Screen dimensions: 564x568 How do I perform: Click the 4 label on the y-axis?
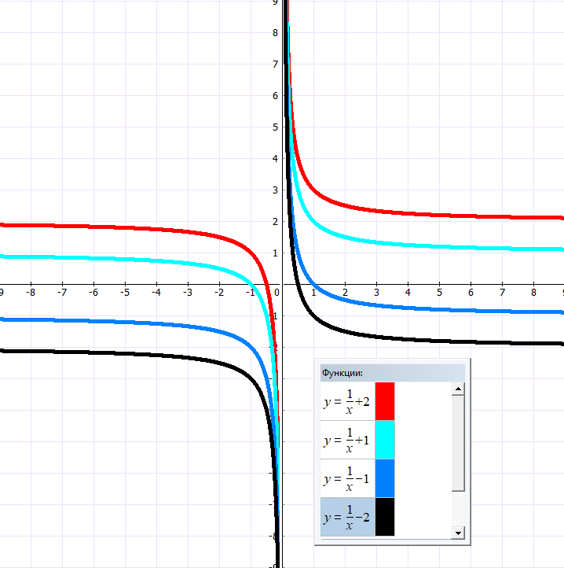(x=275, y=158)
